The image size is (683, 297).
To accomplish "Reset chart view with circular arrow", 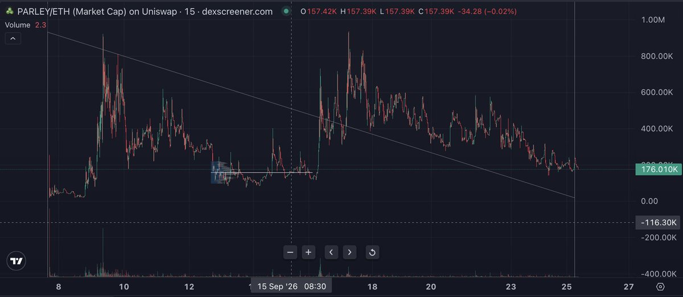I will [x=372, y=252].
